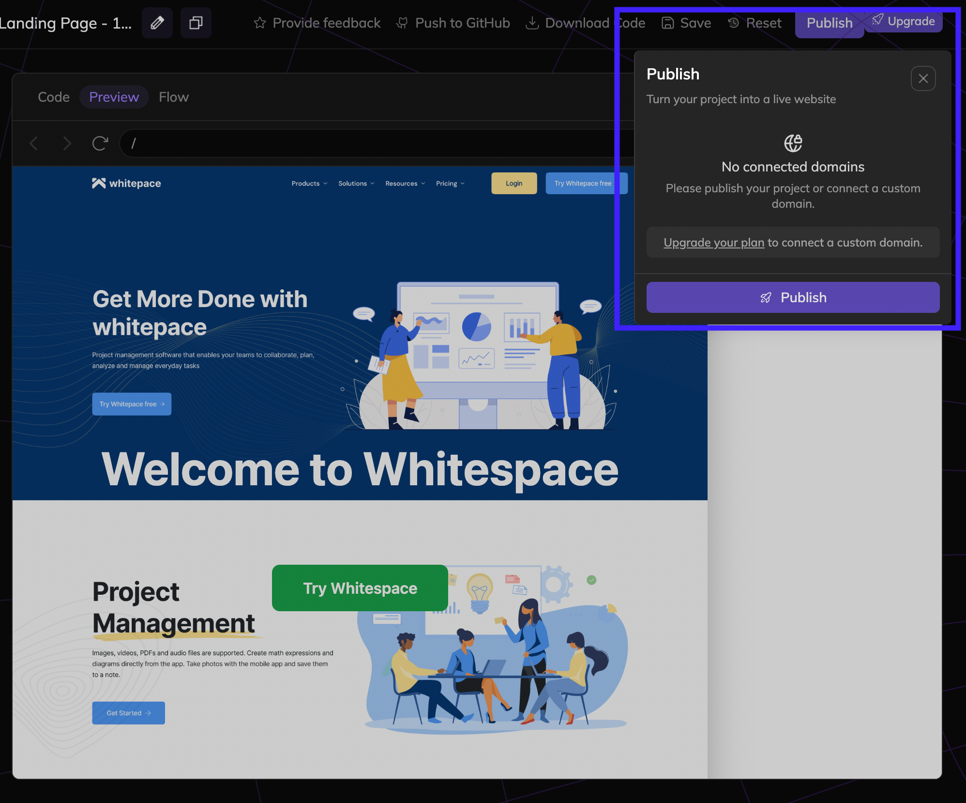966x803 pixels.
Task: Switch to the Code tab
Action: [54, 97]
